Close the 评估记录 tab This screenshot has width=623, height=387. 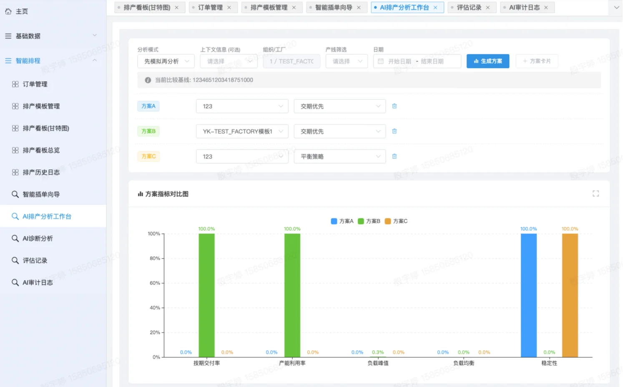[x=488, y=8]
